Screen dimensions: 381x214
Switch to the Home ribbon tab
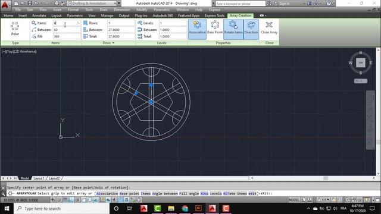point(8,15)
